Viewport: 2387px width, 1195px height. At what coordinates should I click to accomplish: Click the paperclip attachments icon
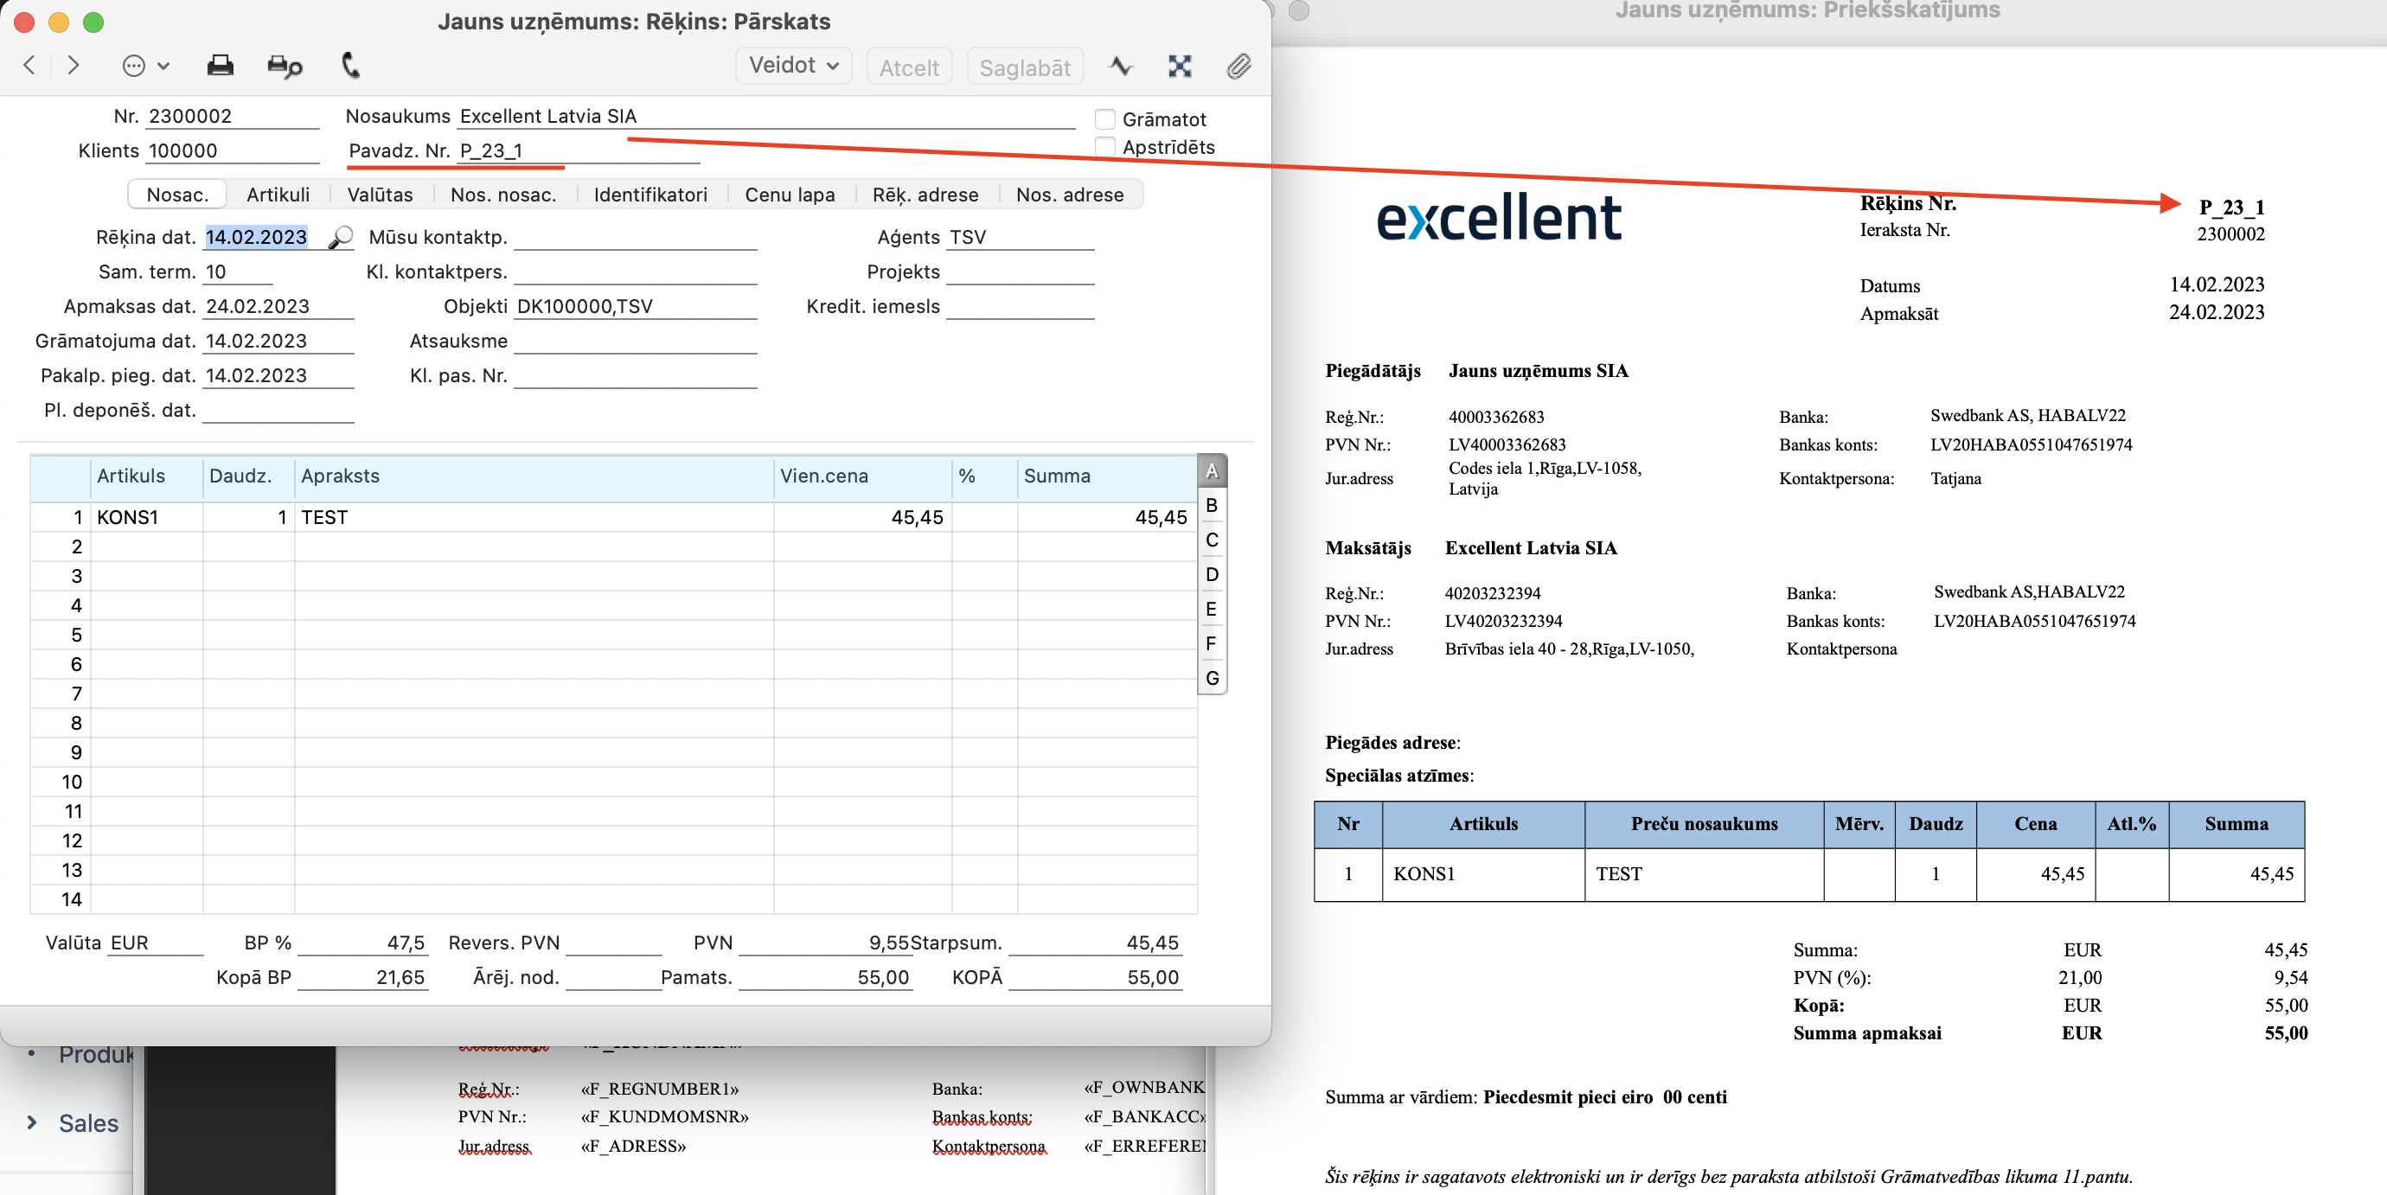(1238, 66)
